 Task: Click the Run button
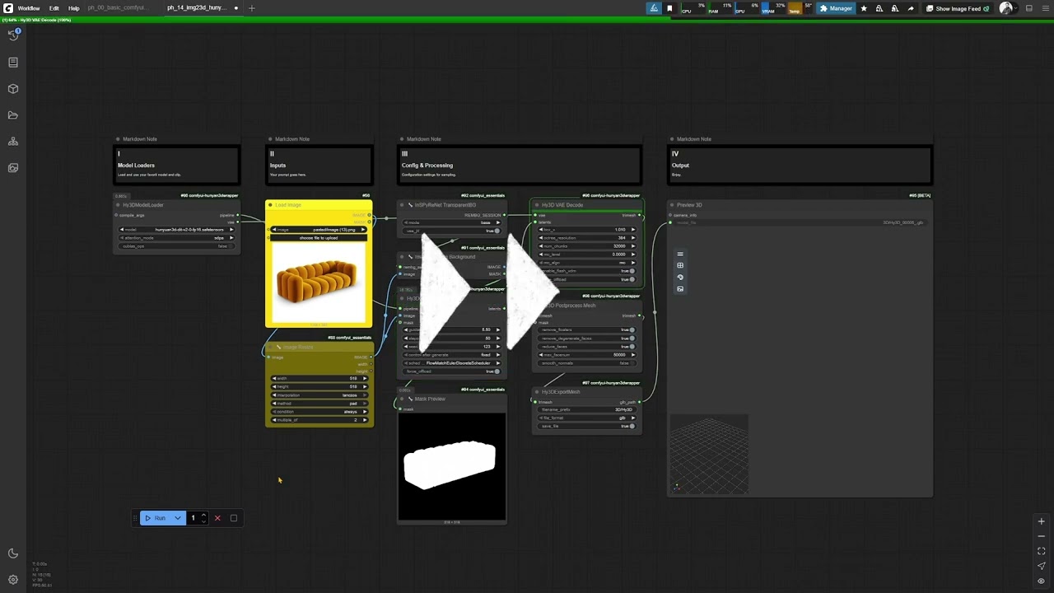(156, 518)
